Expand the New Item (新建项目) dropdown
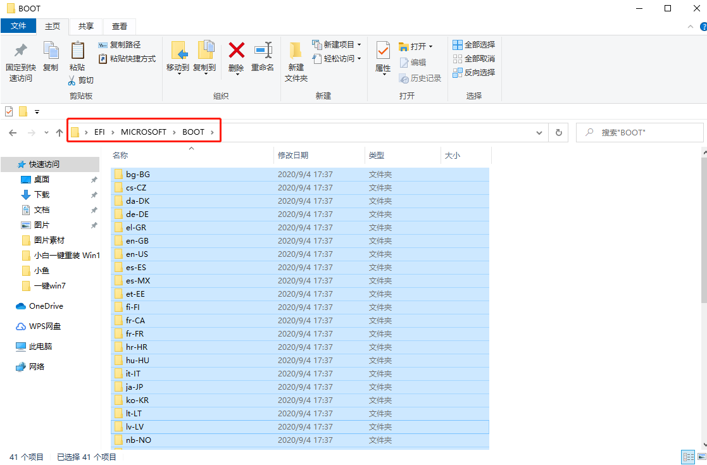707x465 pixels. click(x=359, y=45)
